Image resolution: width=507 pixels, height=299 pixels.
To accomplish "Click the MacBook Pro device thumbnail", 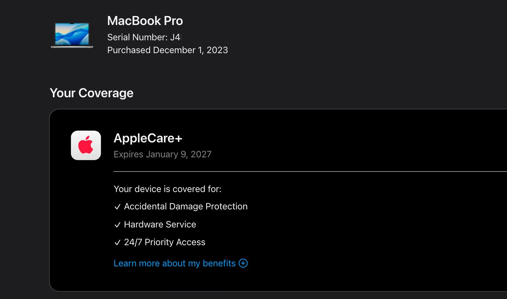I will (72, 35).
